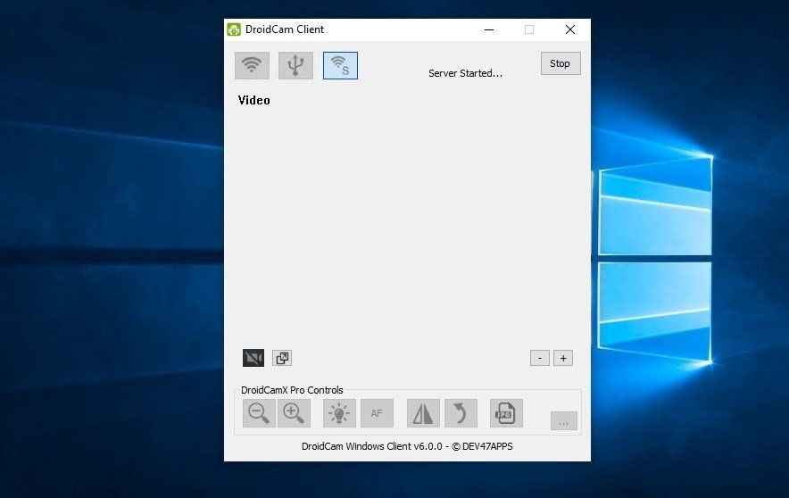Select the USB connection mode icon
Screen dimensions: 789x498
[x=296, y=65]
